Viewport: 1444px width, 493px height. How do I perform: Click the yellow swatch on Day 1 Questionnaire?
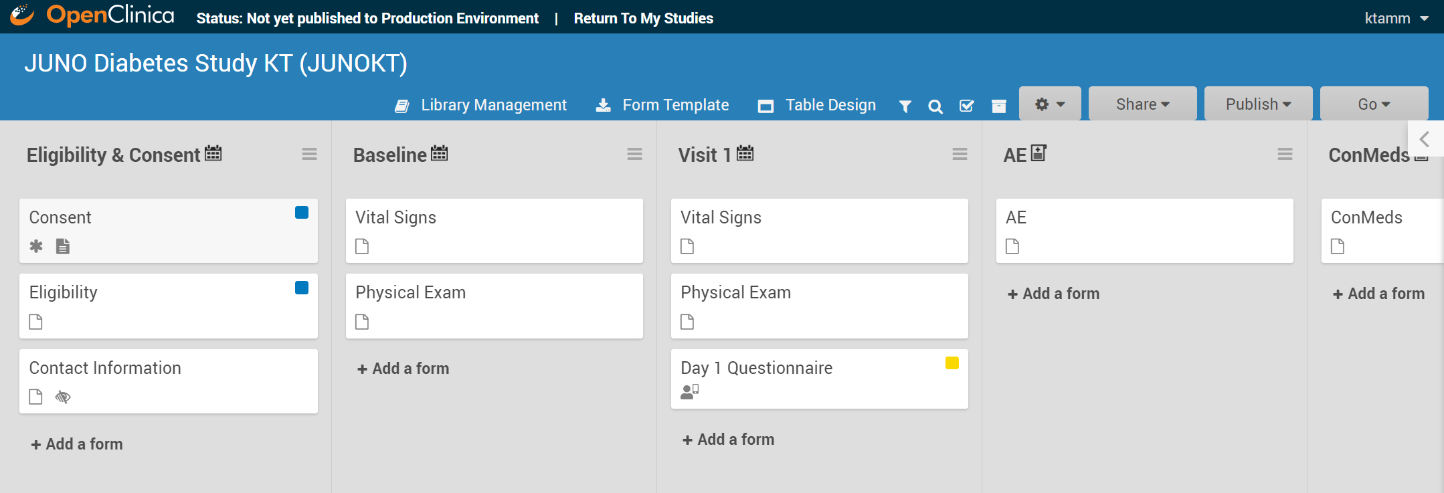point(952,363)
